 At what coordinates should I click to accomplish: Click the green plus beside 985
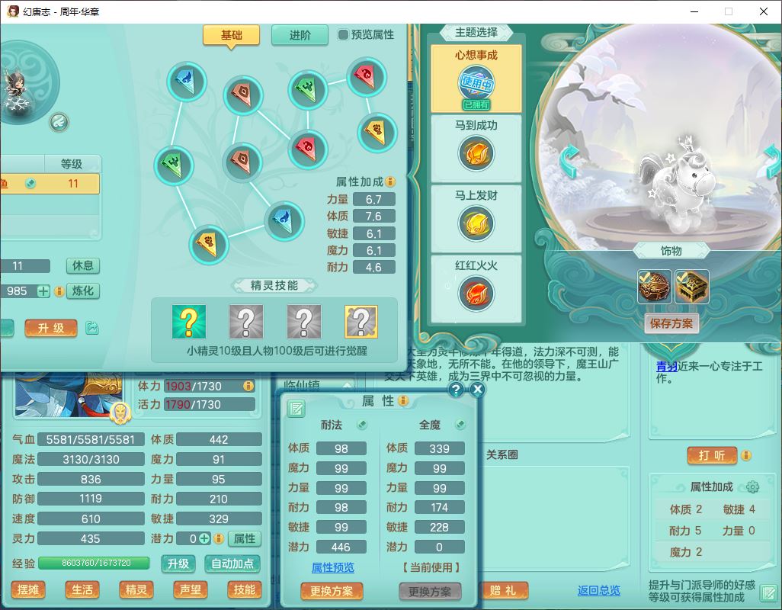(x=43, y=291)
